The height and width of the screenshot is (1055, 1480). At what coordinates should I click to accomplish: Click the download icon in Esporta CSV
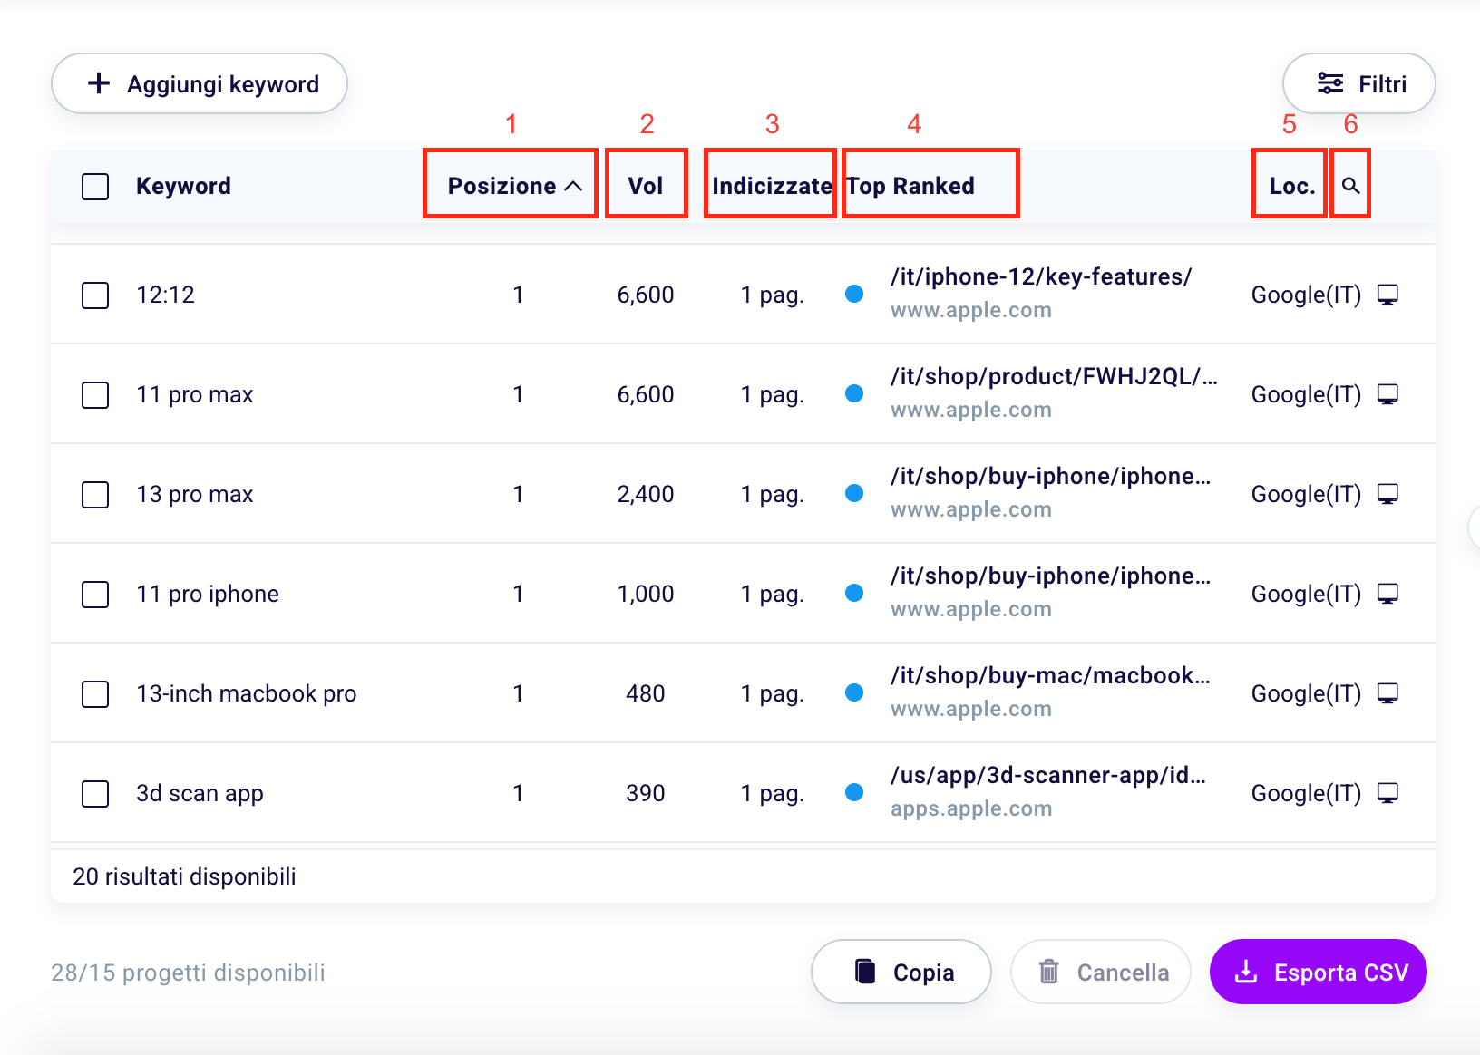[1246, 972]
